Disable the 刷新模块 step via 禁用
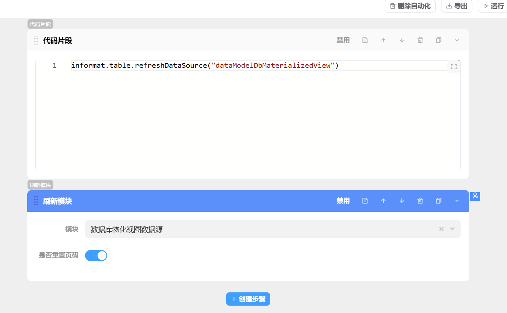This screenshot has width=507, height=313. [x=343, y=201]
